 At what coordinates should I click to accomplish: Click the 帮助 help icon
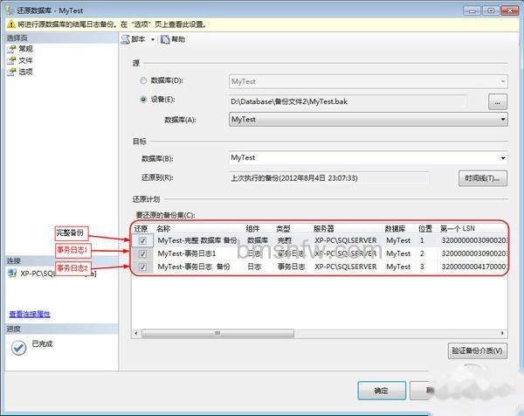pyautogui.click(x=165, y=39)
